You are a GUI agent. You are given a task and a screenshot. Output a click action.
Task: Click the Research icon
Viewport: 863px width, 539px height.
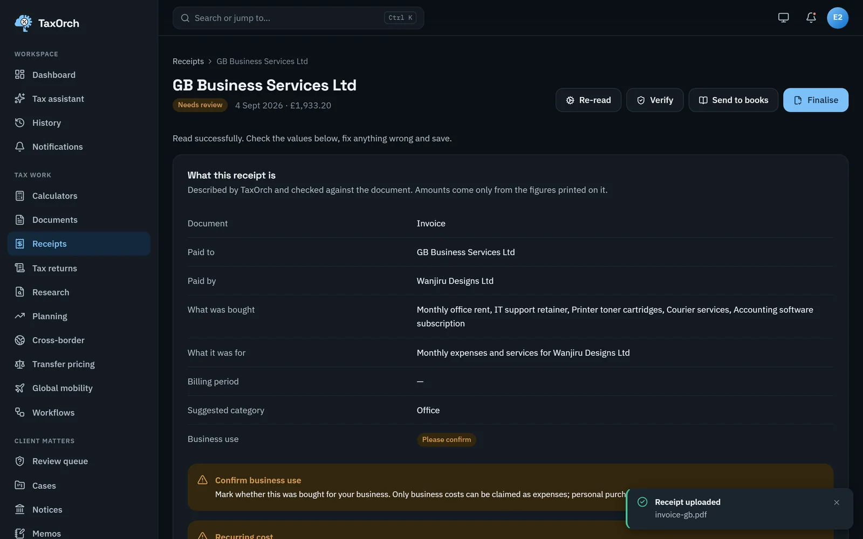20,292
